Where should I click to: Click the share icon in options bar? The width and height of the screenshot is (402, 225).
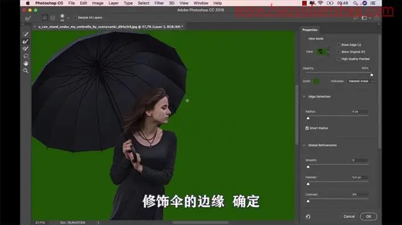pos(376,18)
